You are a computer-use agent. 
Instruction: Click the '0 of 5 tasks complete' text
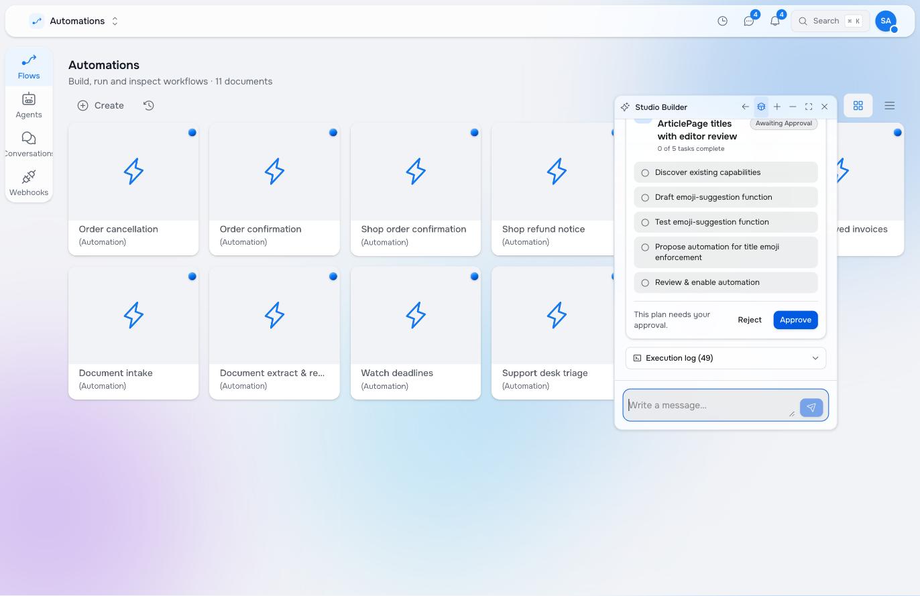pos(691,149)
